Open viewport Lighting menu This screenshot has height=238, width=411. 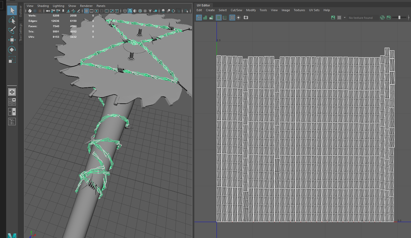pos(58,6)
